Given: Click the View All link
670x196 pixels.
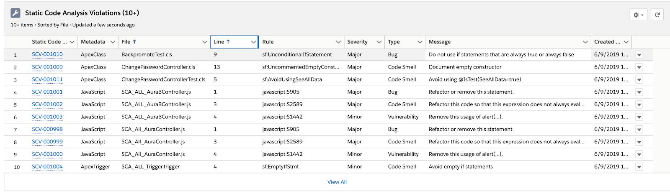Looking at the screenshot, I should 337,182.
